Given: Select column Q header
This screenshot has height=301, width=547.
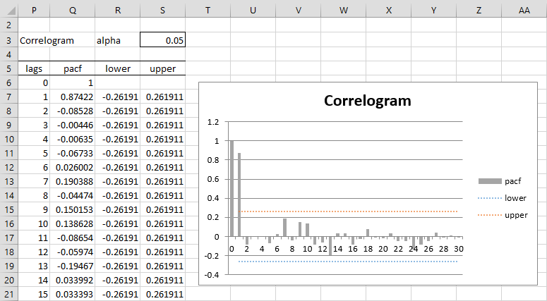Looking at the screenshot, I should [x=72, y=10].
